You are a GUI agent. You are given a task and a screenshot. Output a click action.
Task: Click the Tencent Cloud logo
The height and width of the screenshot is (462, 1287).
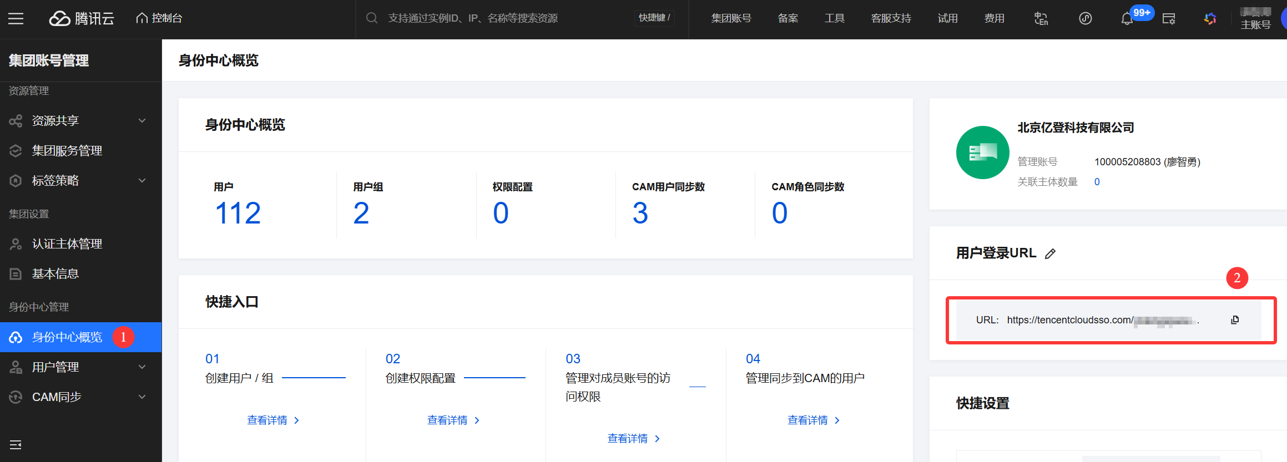coord(82,18)
